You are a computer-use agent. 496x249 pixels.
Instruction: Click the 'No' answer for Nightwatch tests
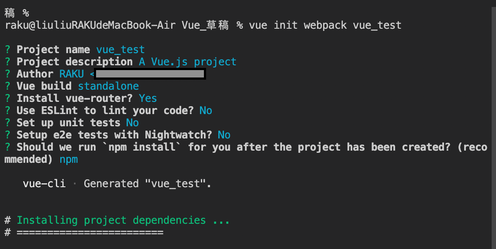224,135
